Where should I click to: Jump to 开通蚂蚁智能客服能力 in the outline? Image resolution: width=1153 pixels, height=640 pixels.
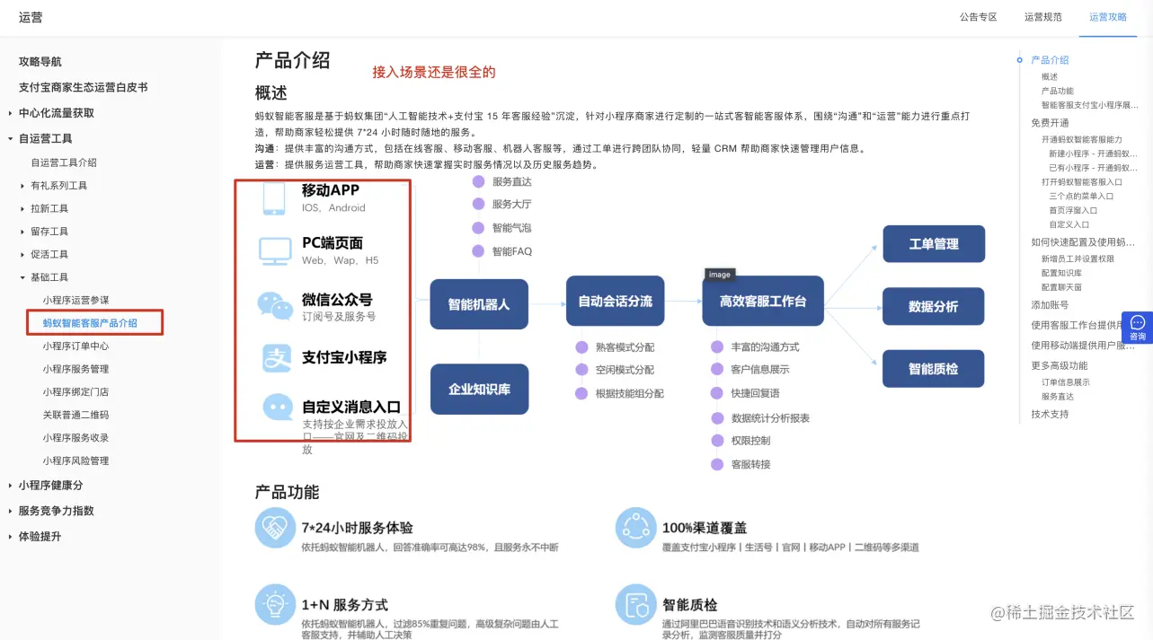[1082, 140]
